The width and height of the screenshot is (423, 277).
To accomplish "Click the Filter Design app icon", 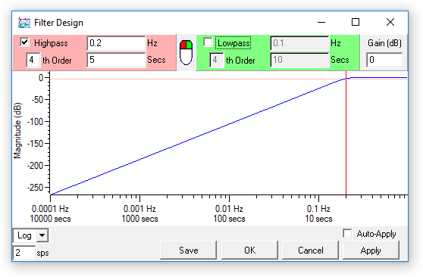I will pos(24,23).
